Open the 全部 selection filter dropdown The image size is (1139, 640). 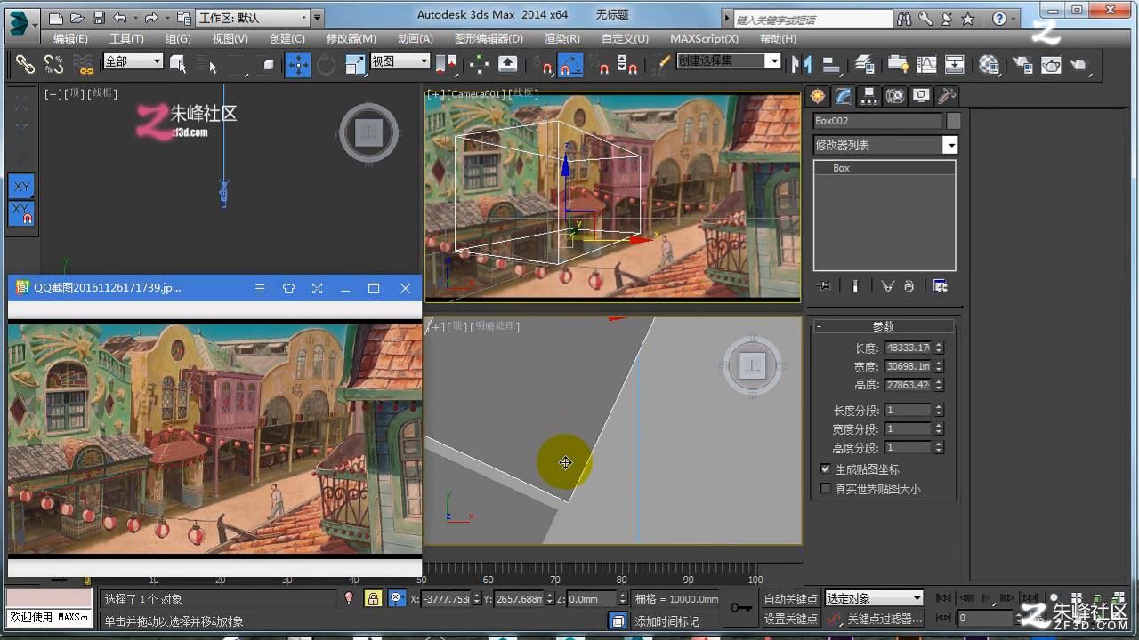click(x=133, y=61)
